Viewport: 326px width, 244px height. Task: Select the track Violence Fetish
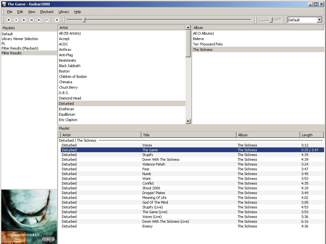pyautogui.click(x=192, y=164)
